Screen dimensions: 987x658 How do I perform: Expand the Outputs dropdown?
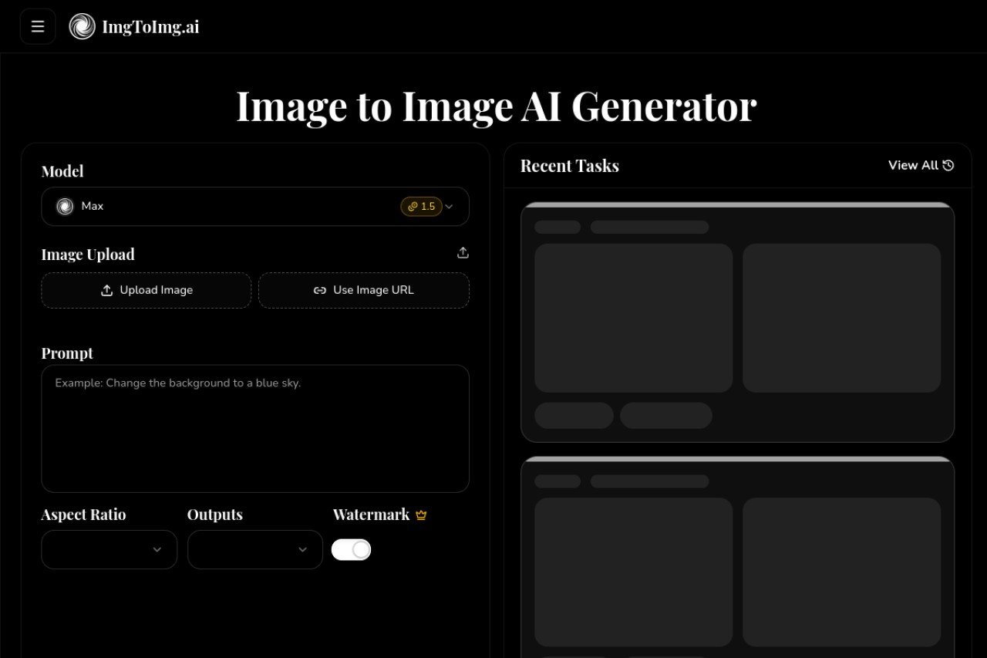point(255,549)
